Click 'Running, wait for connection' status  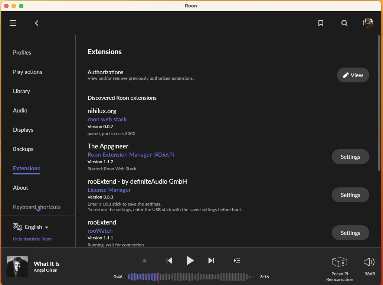[x=115, y=245]
